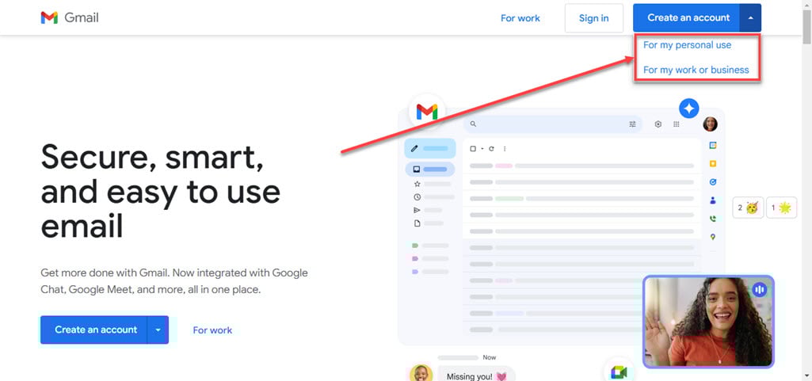The width and height of the screenshot is (812, 381).
Task: Open the lower Create an account dropdown arrow
Action: point(158,330)
